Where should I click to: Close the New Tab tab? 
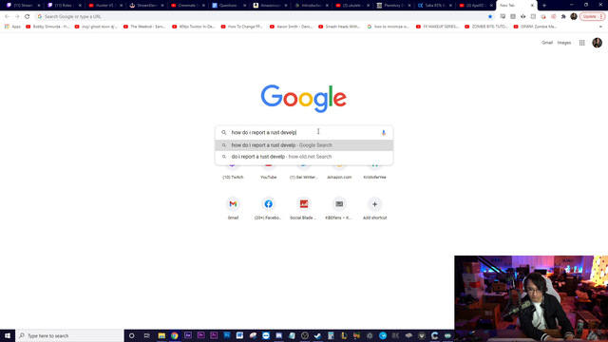click(532, 6)
